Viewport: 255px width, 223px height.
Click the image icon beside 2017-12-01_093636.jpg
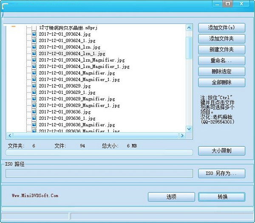34,112
